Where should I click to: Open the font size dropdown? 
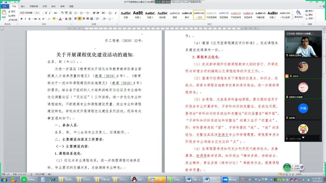tap(43, 13)
